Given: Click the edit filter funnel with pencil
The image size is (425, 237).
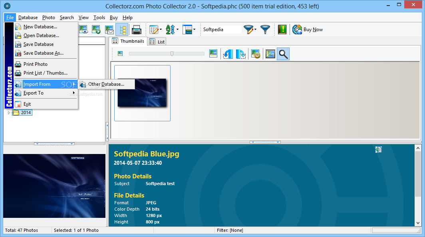Looking at the screenshot, I should (x=248, y=30).
